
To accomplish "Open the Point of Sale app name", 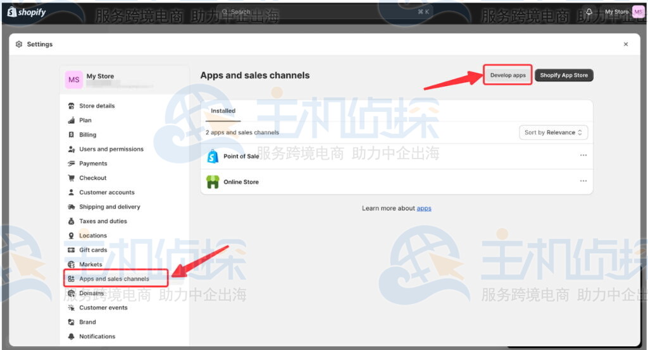I will [x=241, y=156].
